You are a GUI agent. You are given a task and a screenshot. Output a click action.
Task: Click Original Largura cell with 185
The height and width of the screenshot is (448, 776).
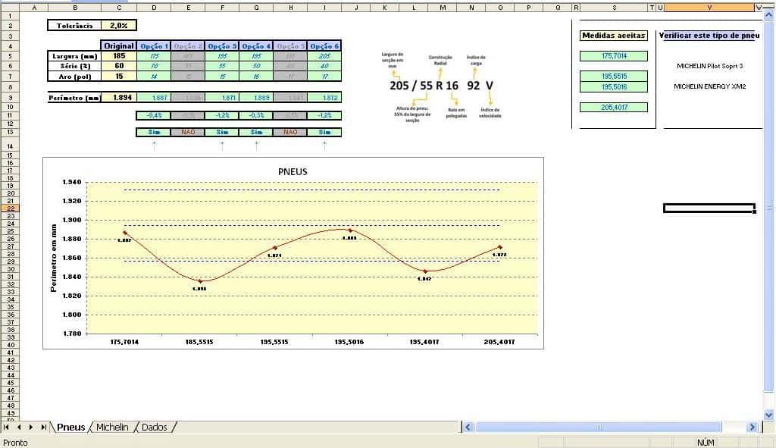click(x=119, y=55)
